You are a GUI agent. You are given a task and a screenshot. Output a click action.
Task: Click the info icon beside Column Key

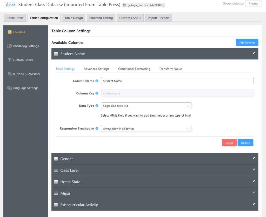pyautogui.click(x=96, y=93)
